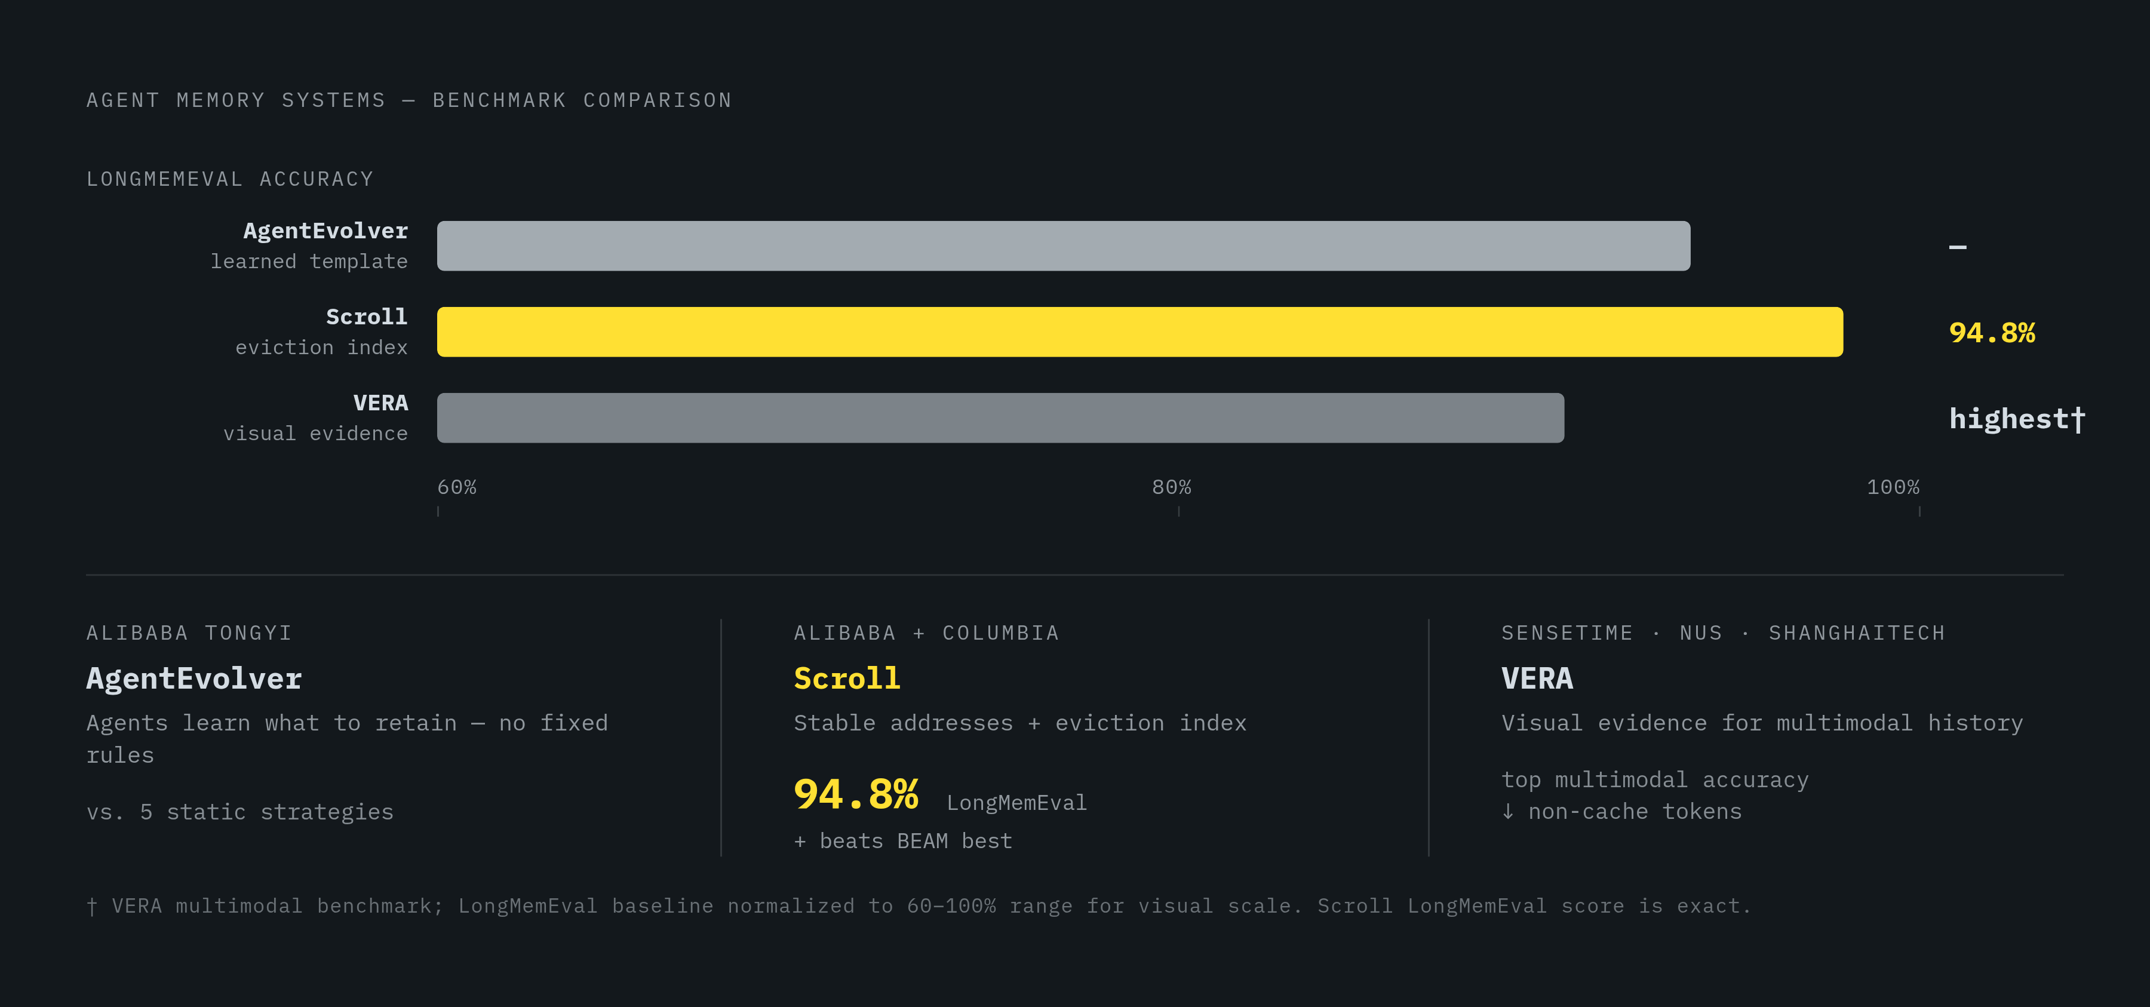Click the yellow Scroll accuracy bar

pyautogui.click(x=1140, y=331)
